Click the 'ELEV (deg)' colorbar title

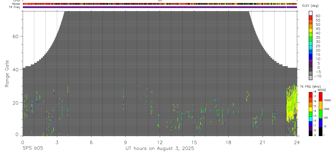[x=310, y=6]
